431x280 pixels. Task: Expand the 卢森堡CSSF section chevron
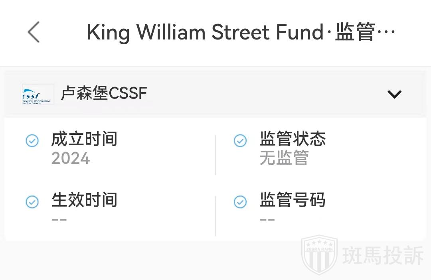(394, 94)
